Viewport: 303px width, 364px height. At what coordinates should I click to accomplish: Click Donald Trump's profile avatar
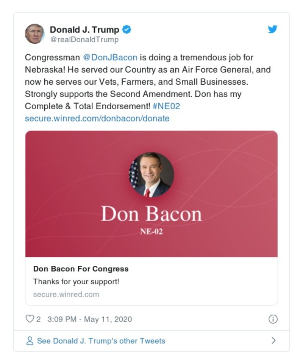pos(34,33)
